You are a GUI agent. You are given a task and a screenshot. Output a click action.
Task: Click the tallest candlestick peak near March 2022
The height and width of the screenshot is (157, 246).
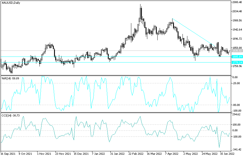(140, 13)
